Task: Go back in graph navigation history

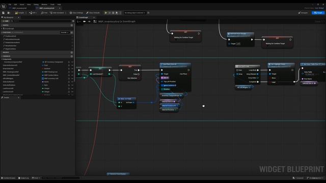Action: point(85,21)
